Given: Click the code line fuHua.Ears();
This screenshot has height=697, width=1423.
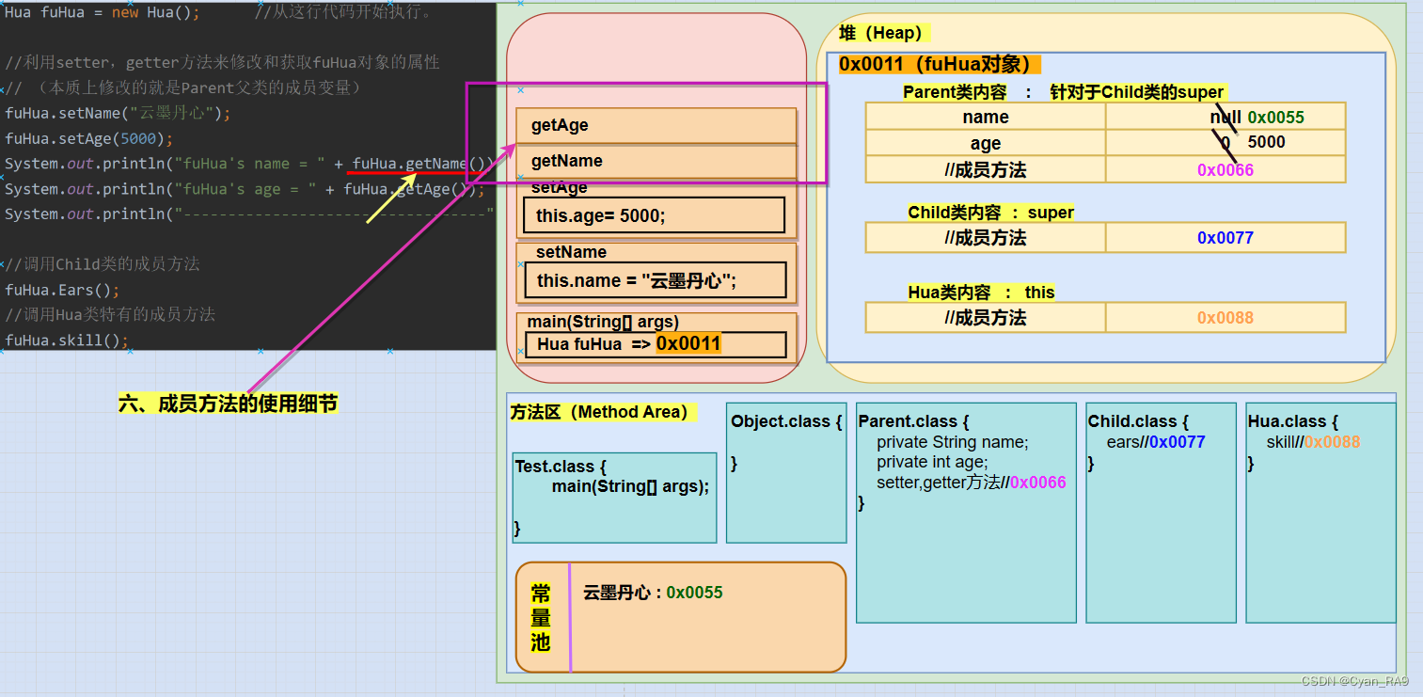Looking at the screenshot, I should pos(62,290).
